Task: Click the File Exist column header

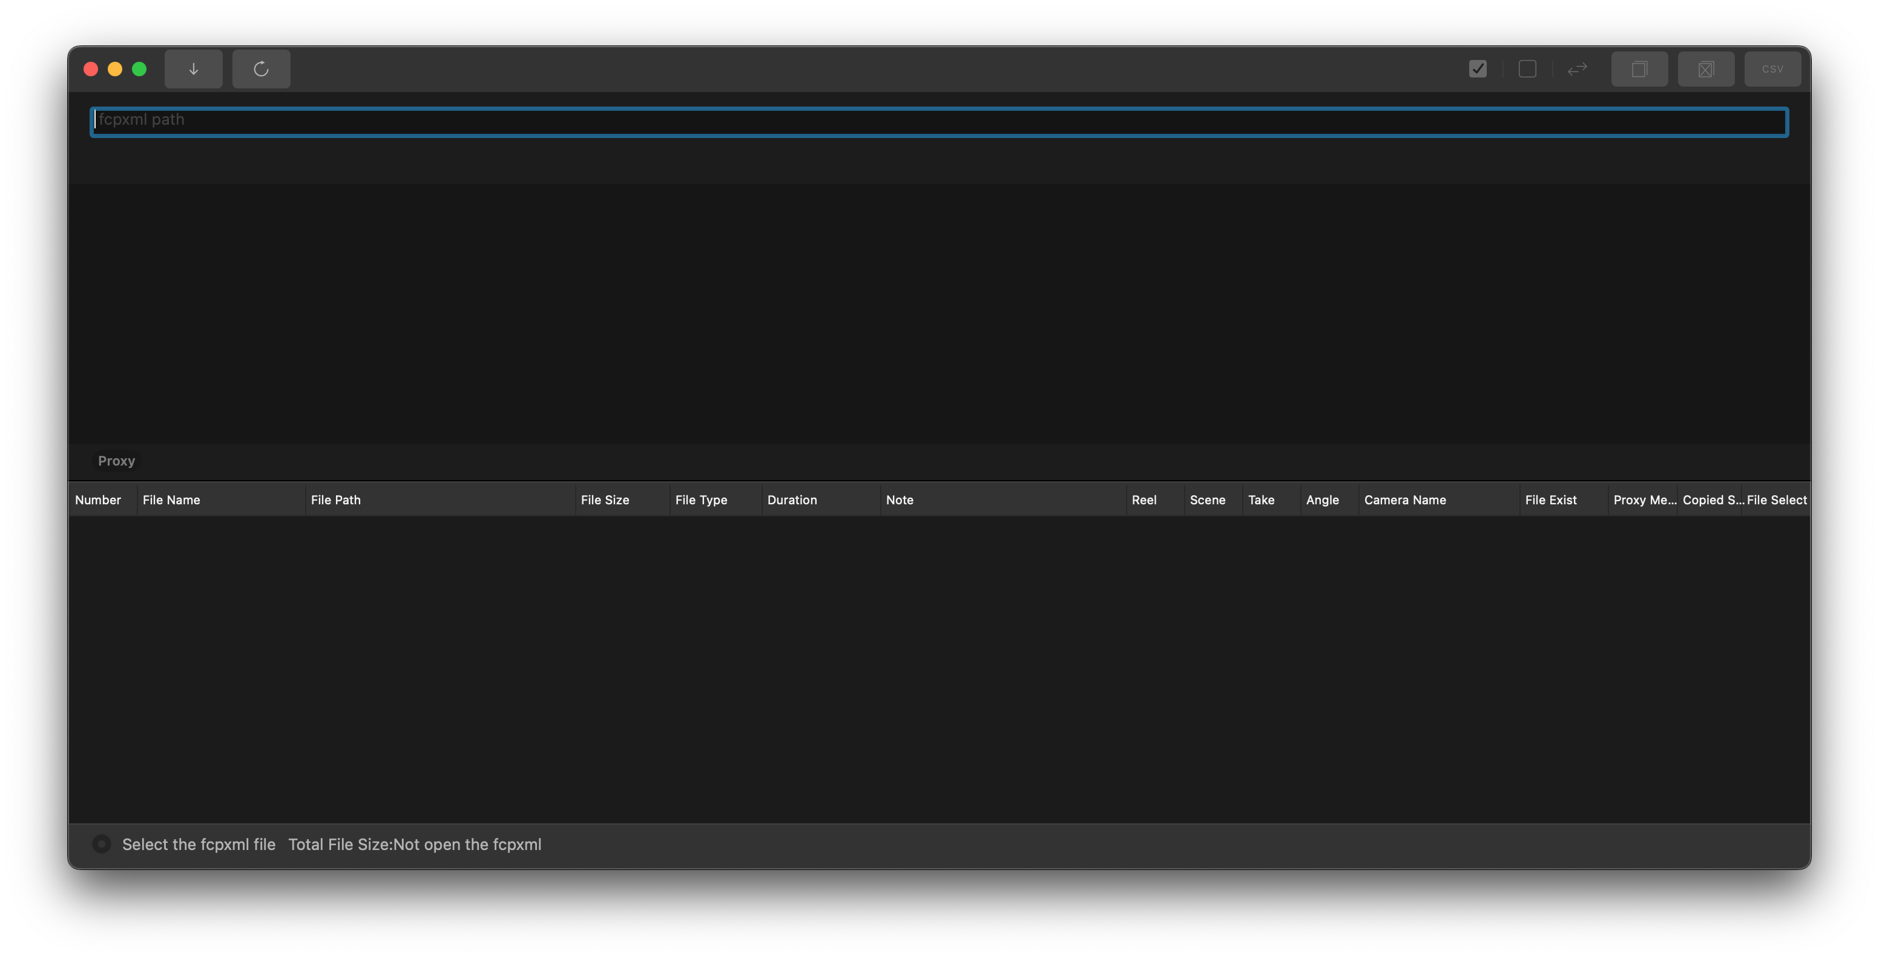Action: tap(1550, 499)
